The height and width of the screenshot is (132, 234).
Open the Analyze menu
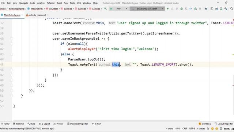(41, 3)
